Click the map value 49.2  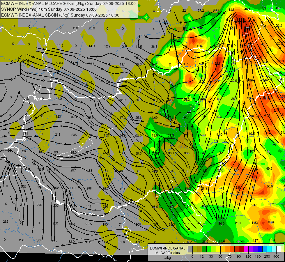click(x=269, y=169)
